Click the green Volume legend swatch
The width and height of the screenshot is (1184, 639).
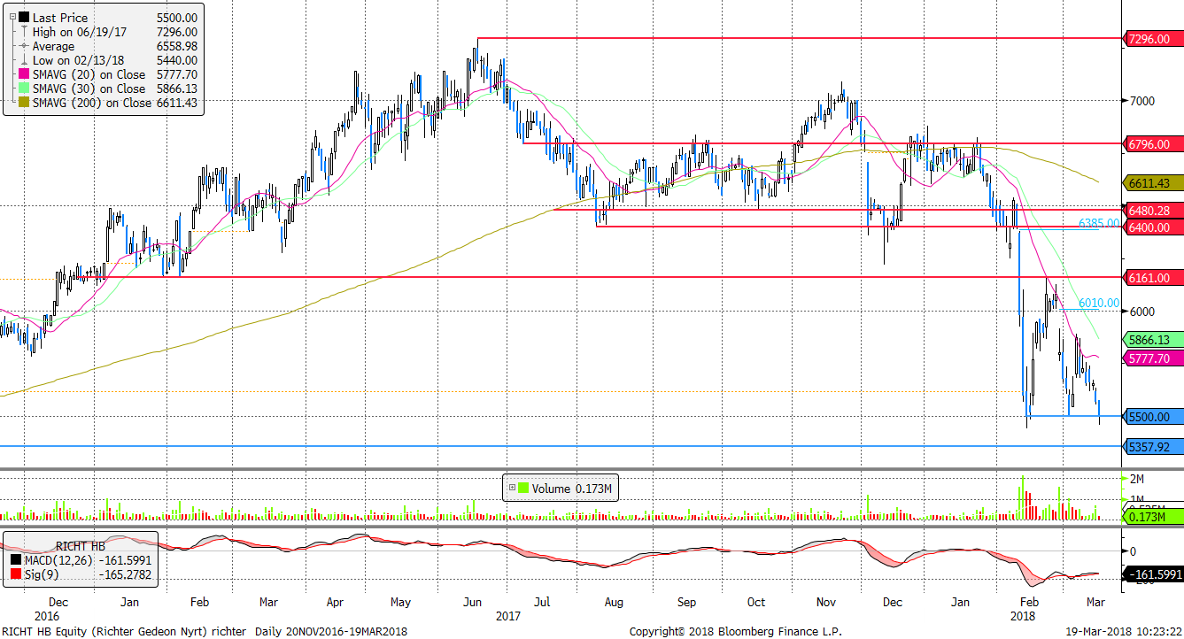tap(523, 488)
